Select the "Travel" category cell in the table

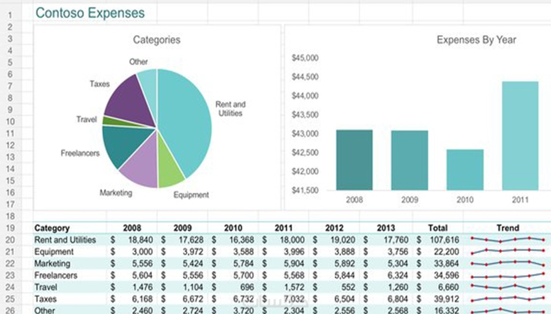(x=70, y=287)
